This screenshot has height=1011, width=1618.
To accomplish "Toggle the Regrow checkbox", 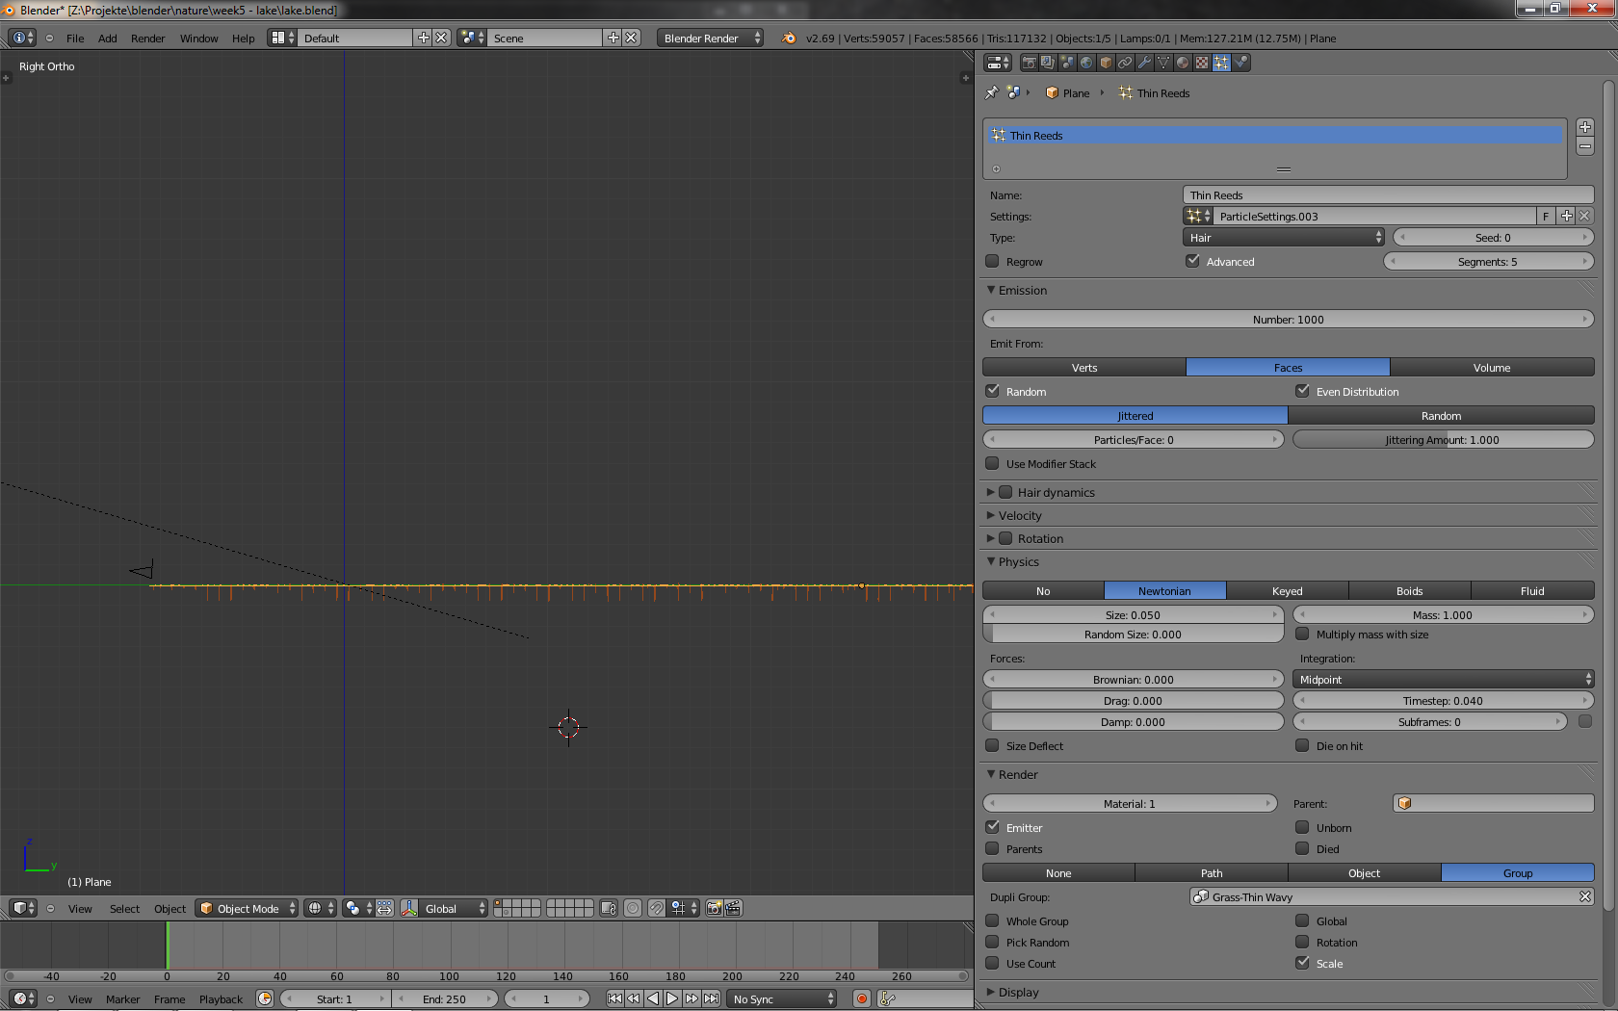I will coord(992,261).
